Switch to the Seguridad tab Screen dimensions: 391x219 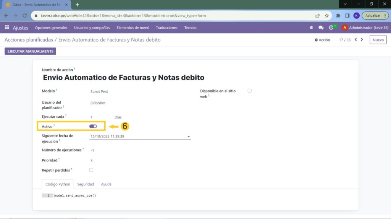(86, 184)
